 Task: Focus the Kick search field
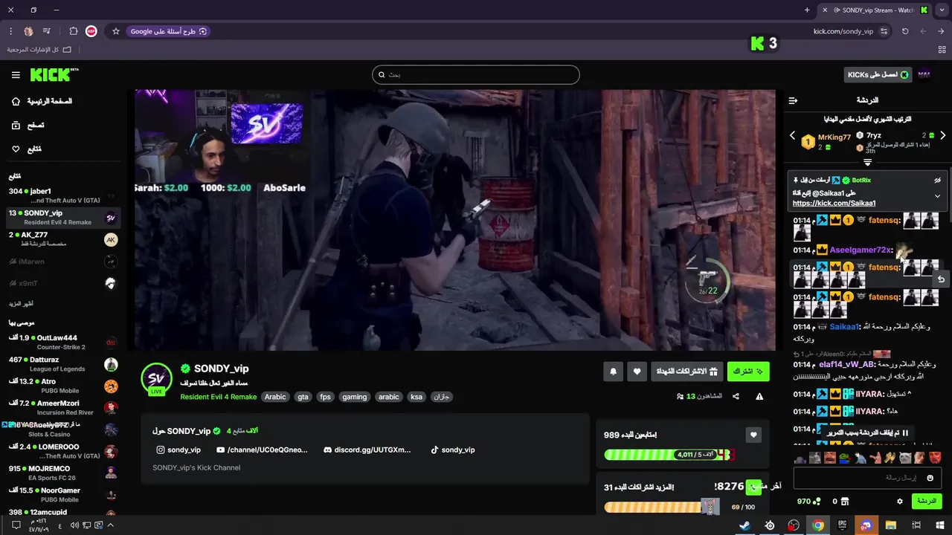pyautogui.click(x=476, y=74)
